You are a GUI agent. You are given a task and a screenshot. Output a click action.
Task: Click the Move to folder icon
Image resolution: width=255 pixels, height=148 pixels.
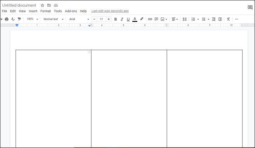point(49,5)
